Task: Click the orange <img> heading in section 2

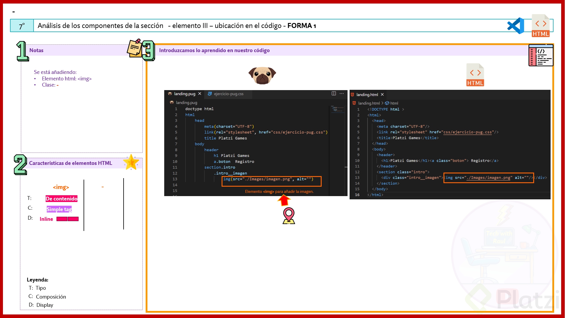Action: tap(61, 187)
